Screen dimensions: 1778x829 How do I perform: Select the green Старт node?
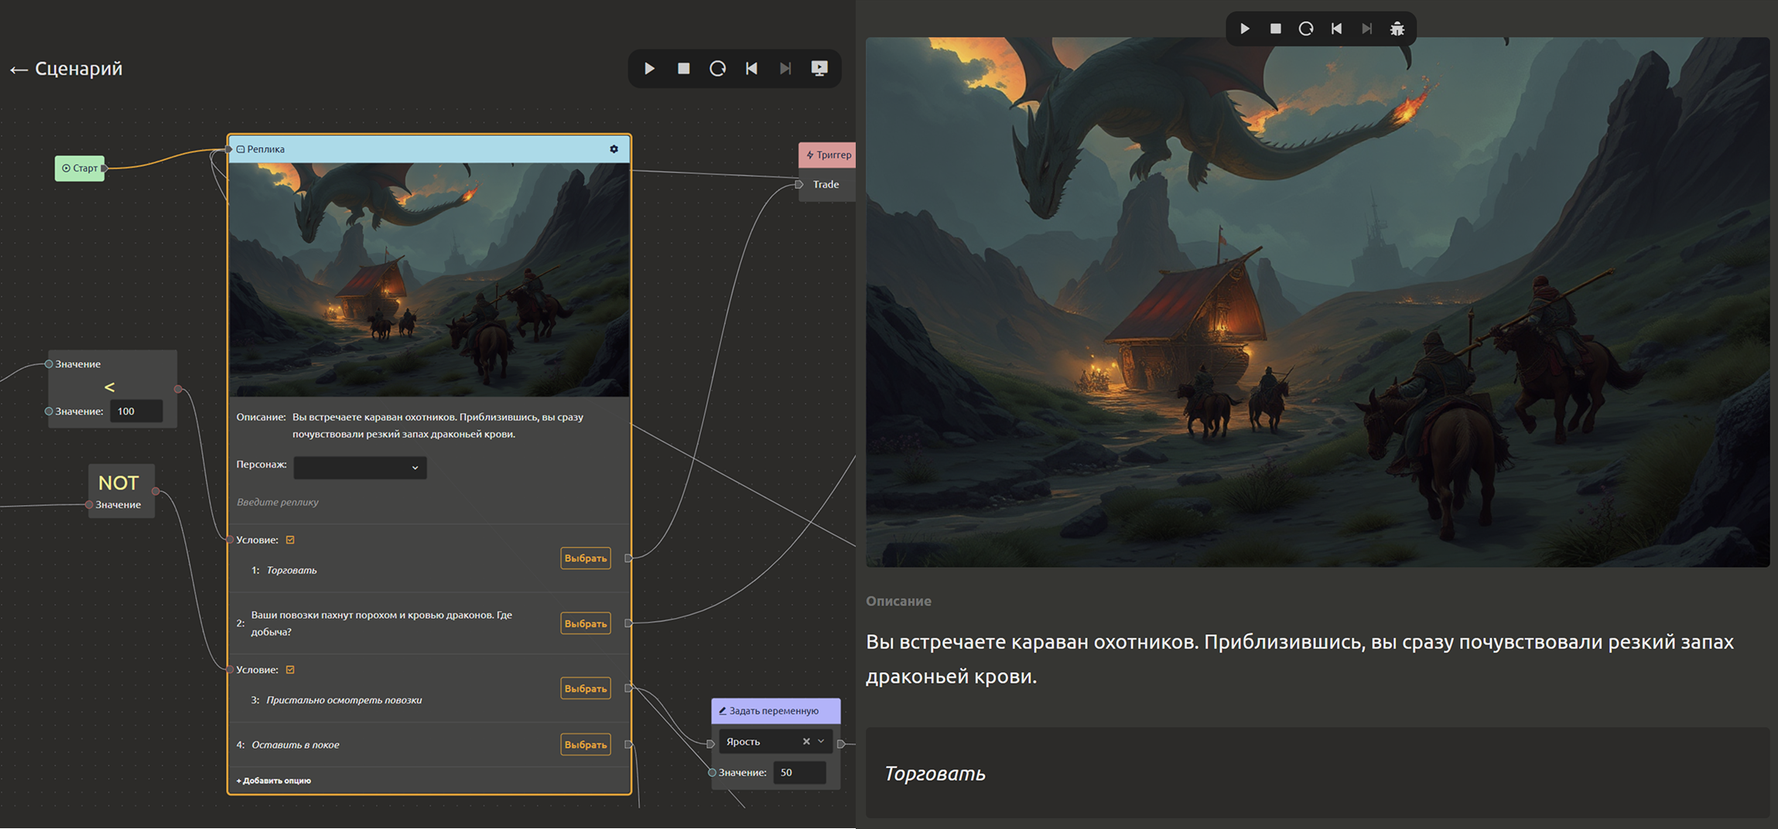(x=80, y=168)
